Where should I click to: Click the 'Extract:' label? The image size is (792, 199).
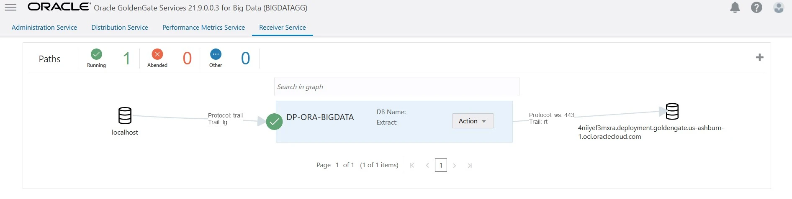point(387,122)
